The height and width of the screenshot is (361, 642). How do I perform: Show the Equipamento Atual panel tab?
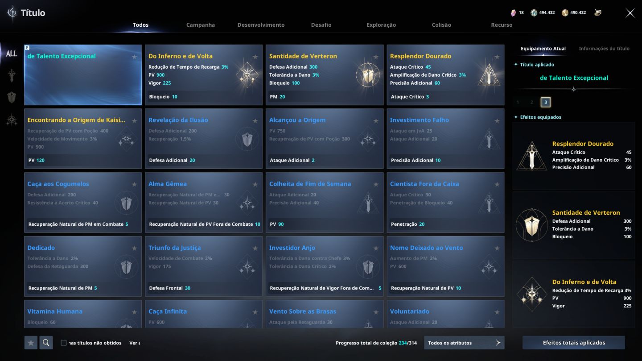[x=543, y=49]
